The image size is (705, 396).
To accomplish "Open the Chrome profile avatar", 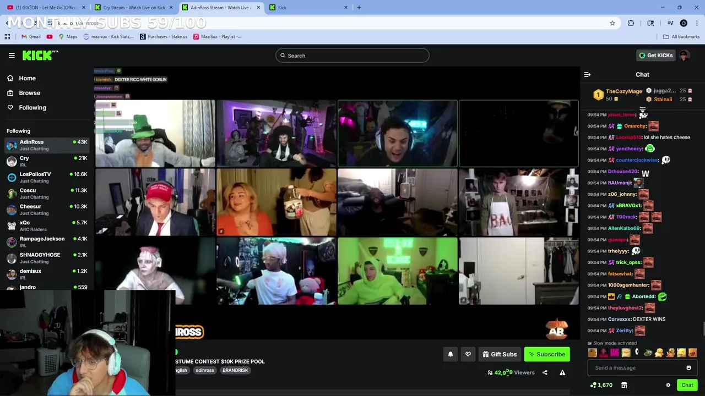I will pyautogui.click(x=684, y=23).
